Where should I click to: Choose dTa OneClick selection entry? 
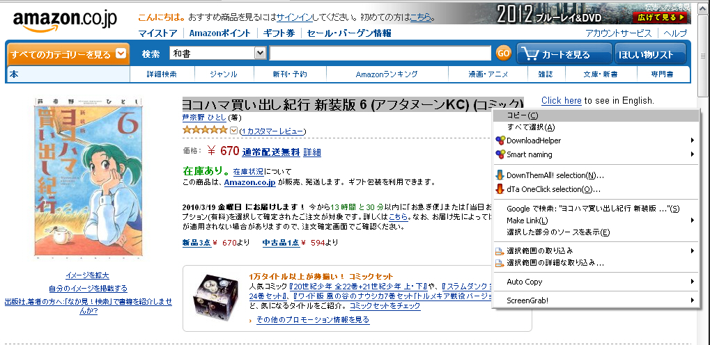(553, 189)
